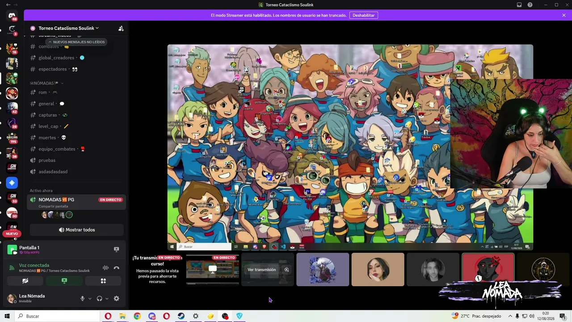
Task: Launch an activity in voice channel
Action: click(103, 281)
